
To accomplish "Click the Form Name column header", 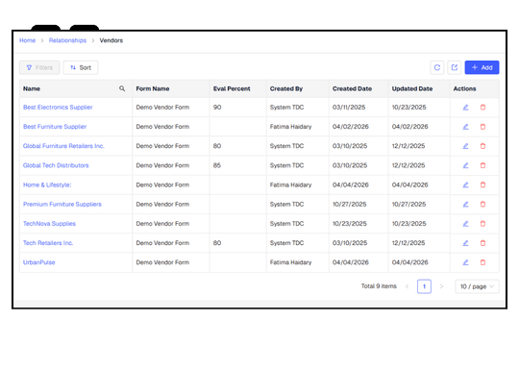I will [x=171, y=88].
